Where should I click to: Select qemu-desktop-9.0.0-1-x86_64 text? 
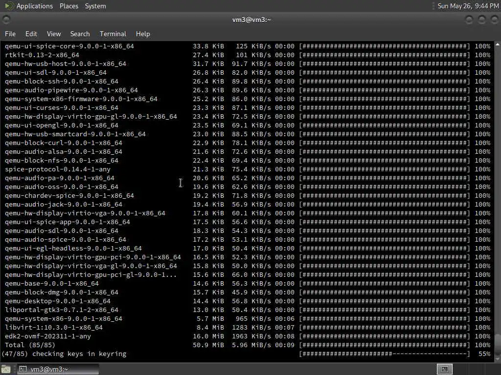pyautogui.click(x=58, y=301)
